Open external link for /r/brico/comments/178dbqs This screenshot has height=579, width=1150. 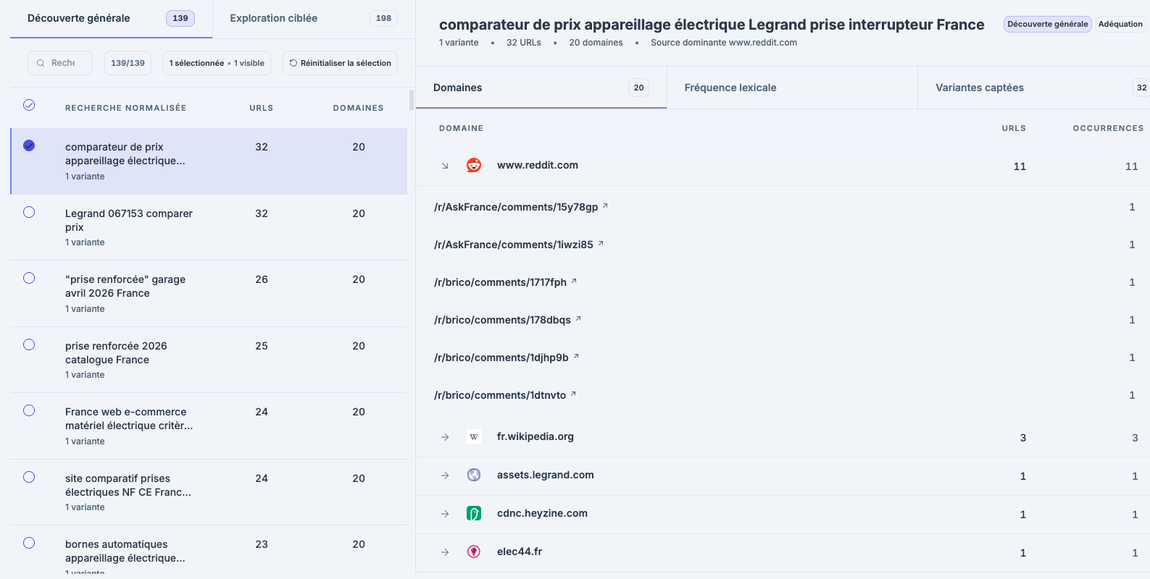pyautogui.click(x=578, y=319)
